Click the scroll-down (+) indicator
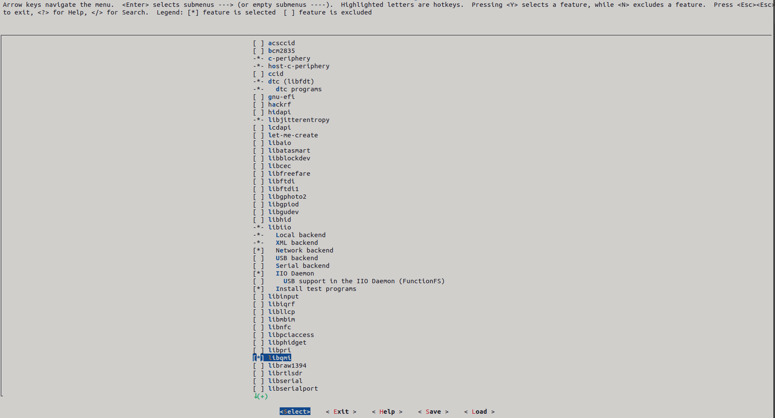 (x=261, y=396)
